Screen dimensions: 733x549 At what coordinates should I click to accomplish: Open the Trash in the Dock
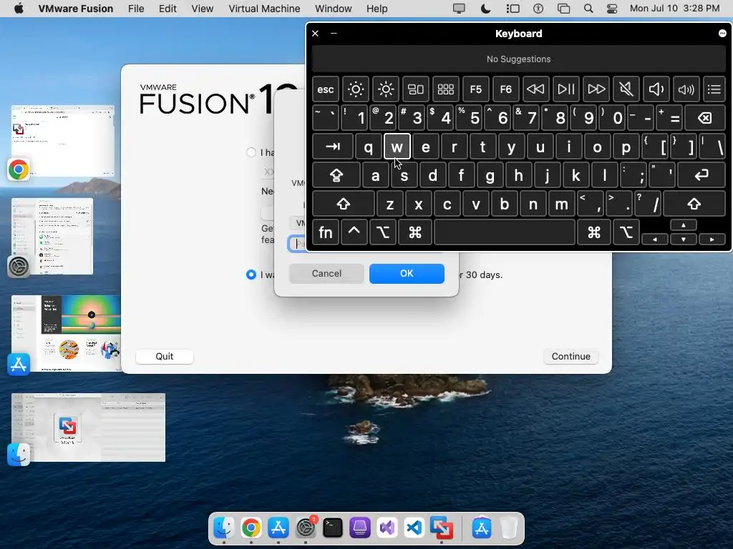[x=509, y=528]
